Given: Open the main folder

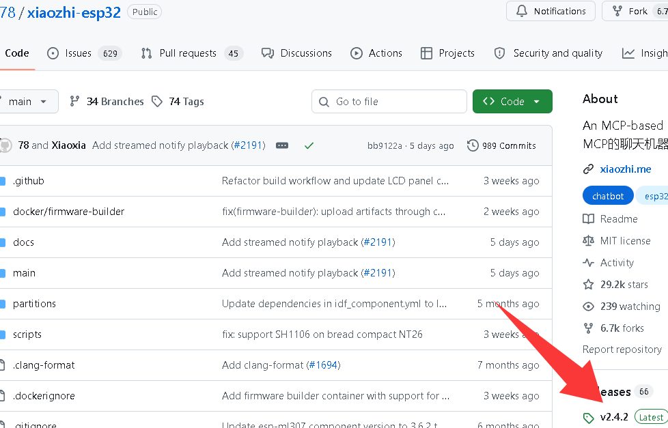Looking at the screenshot, I should pyautogui.click(x=25, y=273).
